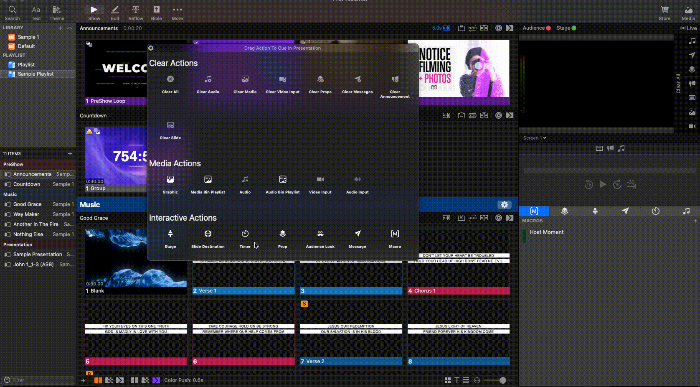700x387 pixels.
Task: Pick the Clear Props action
Action: [x=320, y=79]
